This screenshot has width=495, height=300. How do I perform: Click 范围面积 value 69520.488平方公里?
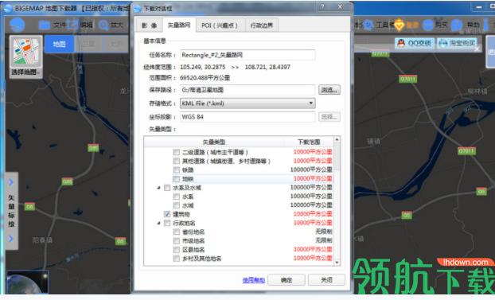[x=205, y=78]
